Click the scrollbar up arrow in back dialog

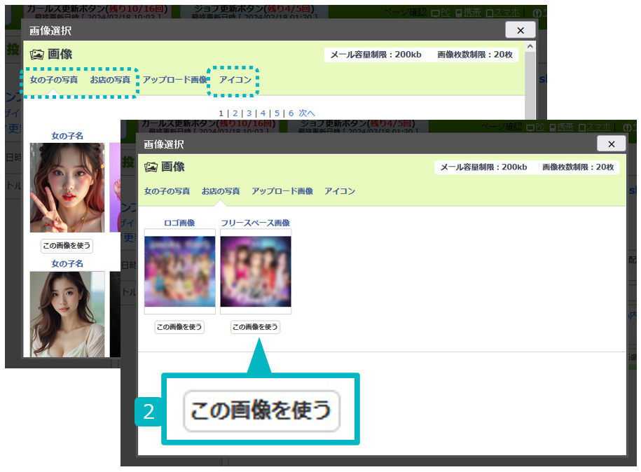[530, 47]
